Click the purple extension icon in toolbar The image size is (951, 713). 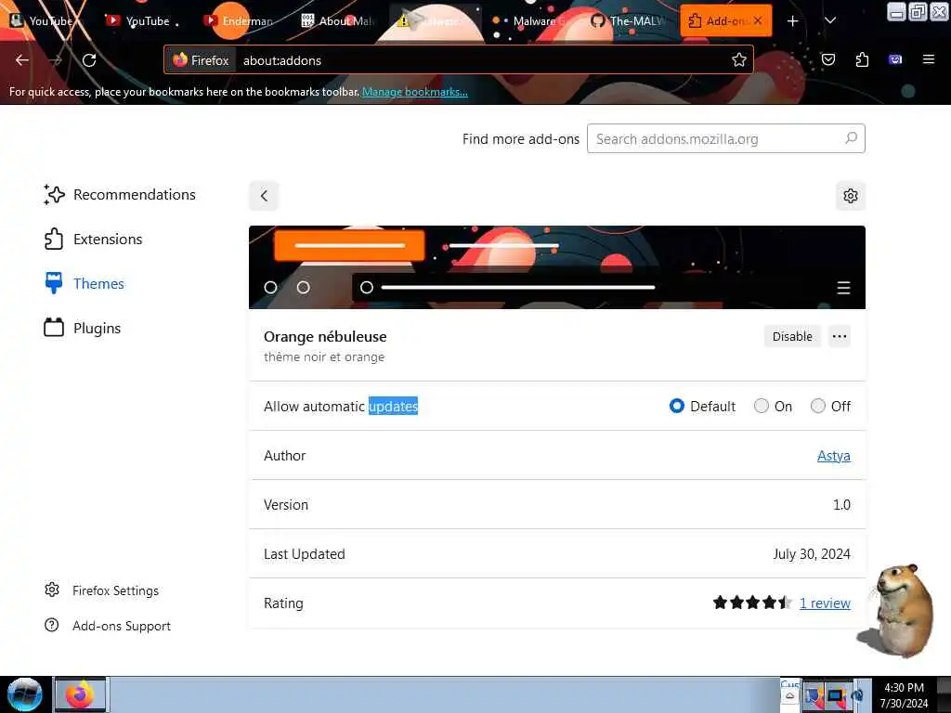tap(895, 59)
